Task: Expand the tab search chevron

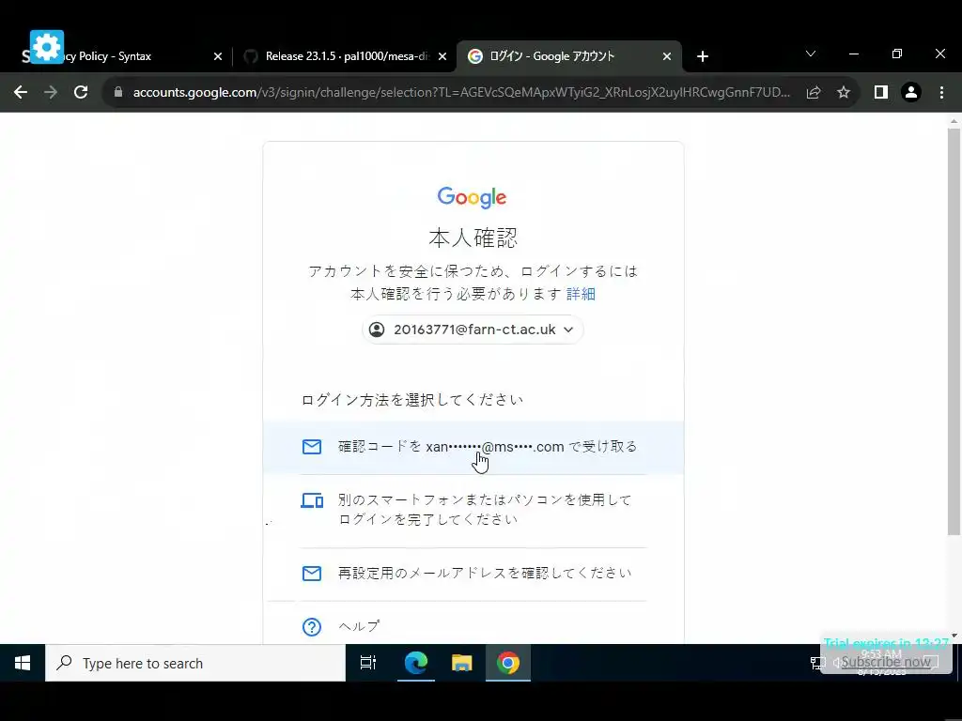Action: [x=811, y=54]
